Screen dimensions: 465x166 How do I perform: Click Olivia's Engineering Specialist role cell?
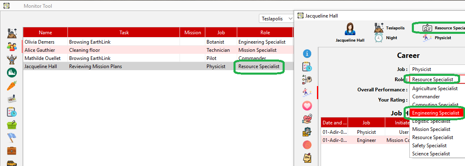(x=265, y=42)
